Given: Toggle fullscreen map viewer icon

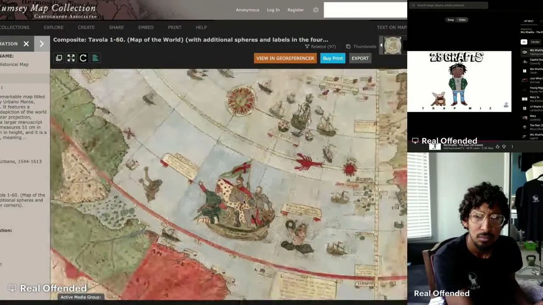Looking at the screenshot, I should coord(71,58).
